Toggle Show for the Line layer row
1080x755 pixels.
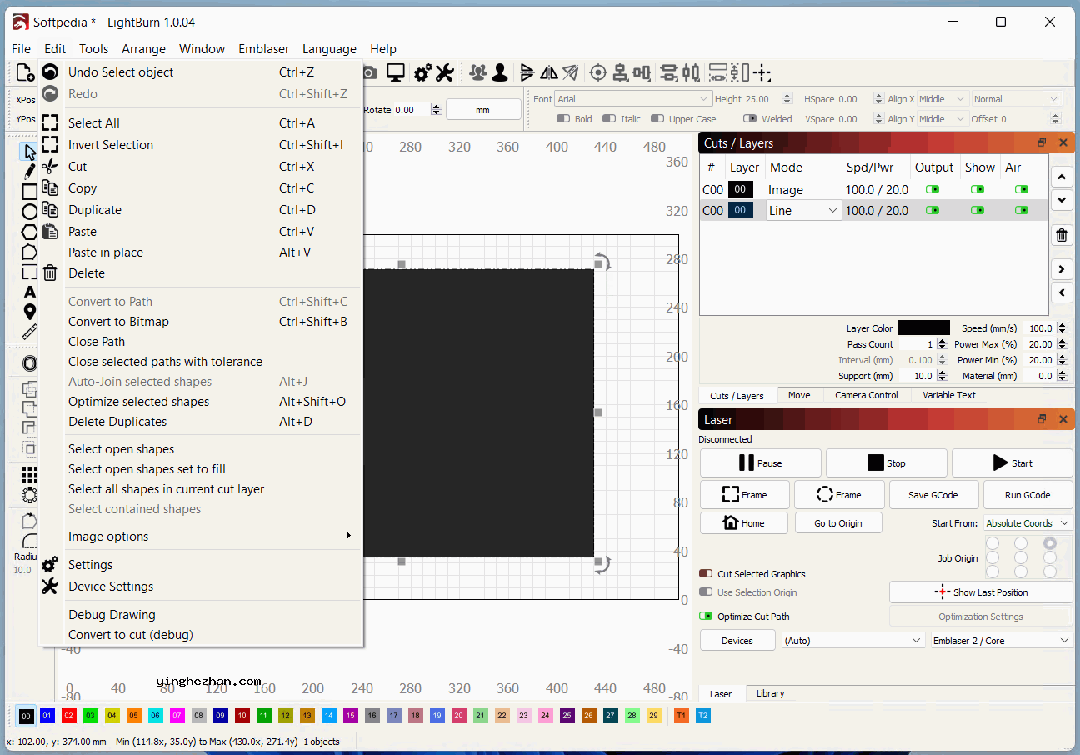click(x=977, y=211)
